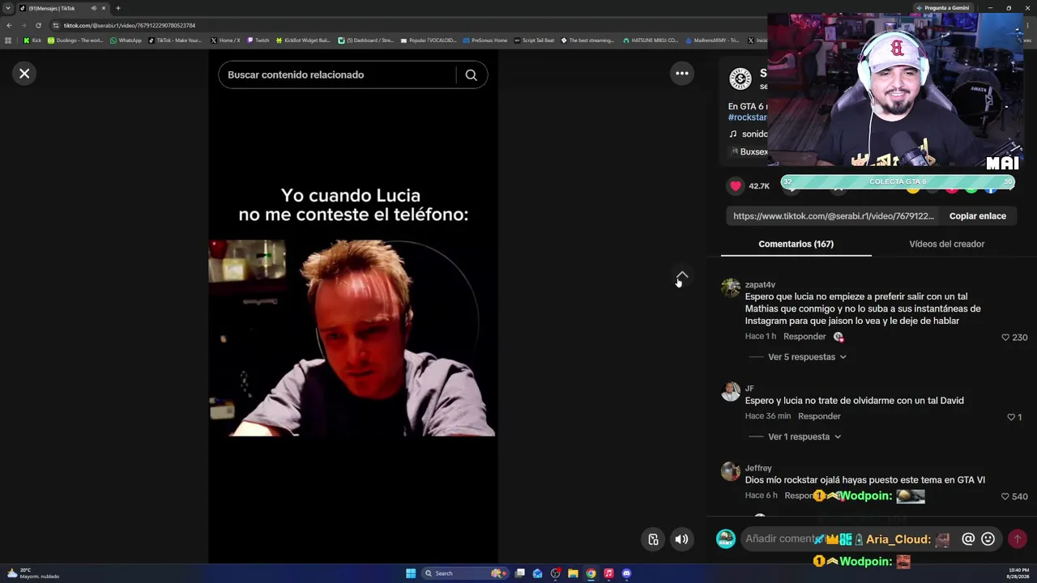Image resolution: width=1037 pixels, height=583 pixels.
Task: Open the 'HATSUNE MIKU' bookmark
Action: pyautogui.click(x=651, y=40)
